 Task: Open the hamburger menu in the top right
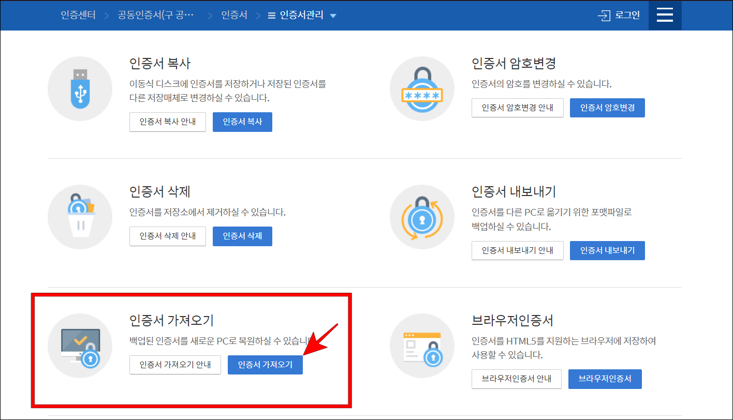665,15
